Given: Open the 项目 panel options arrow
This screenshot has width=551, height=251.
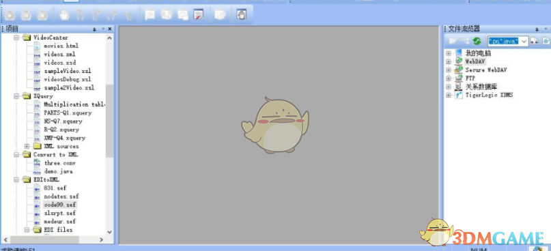Looking at the screenshot, I should point(103,29).
